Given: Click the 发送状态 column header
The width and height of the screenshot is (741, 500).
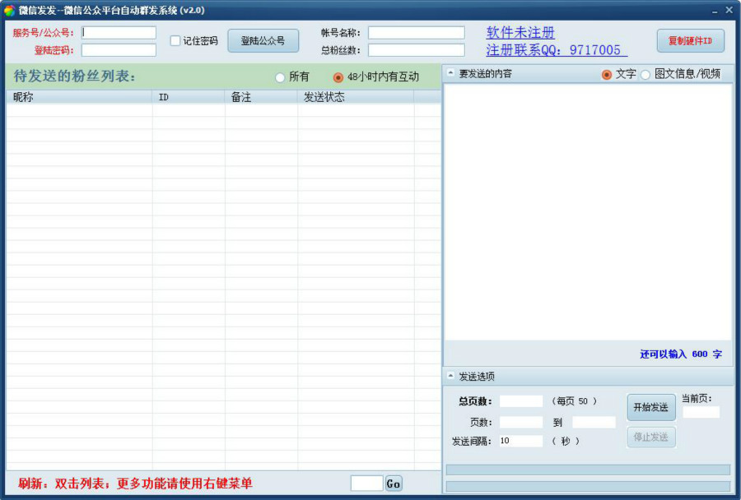Looking at the screenshot, I should (x=356, y=97).
